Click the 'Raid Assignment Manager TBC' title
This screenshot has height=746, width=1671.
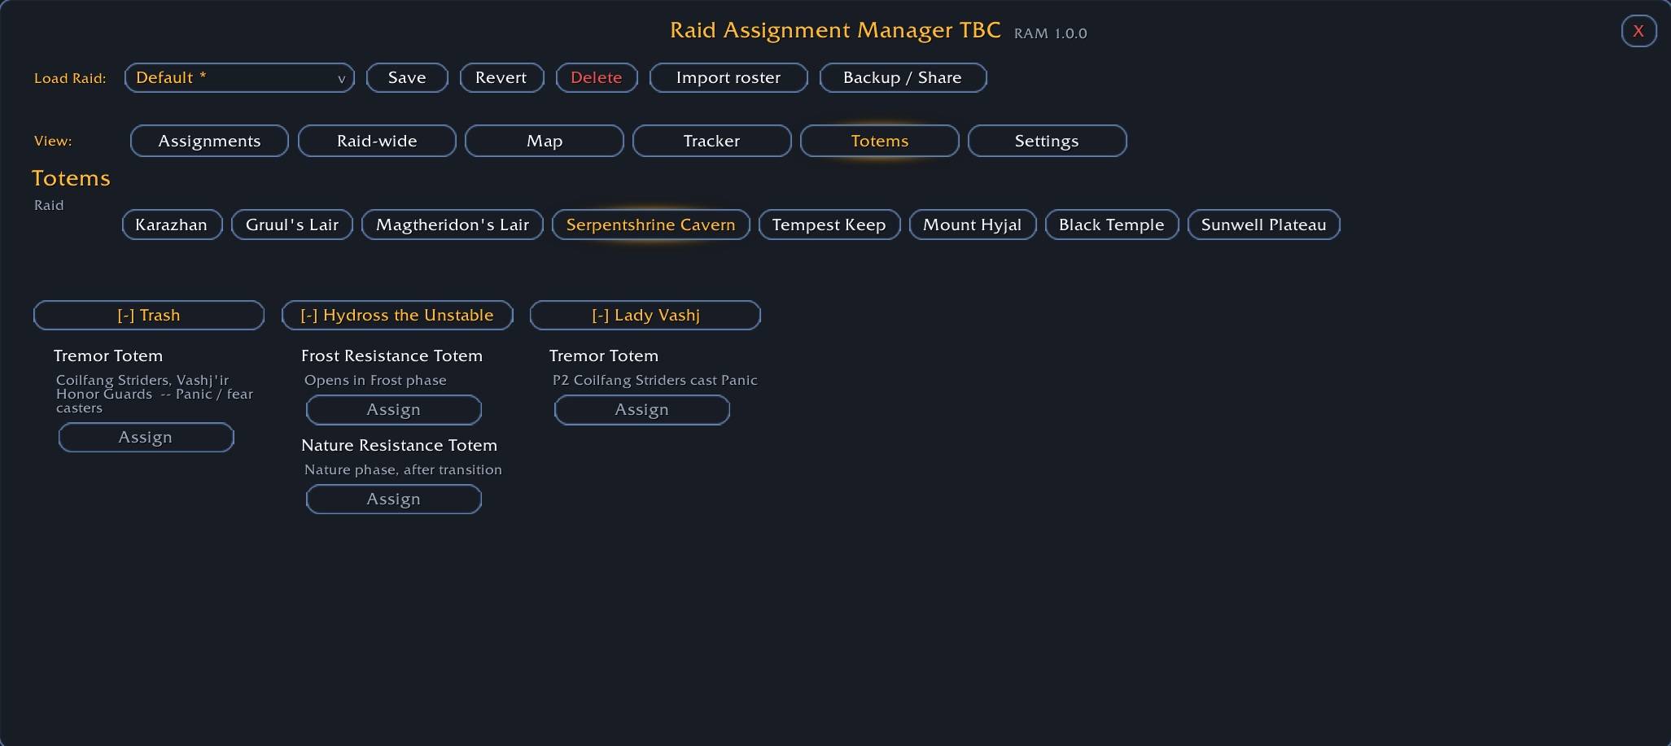[835, 30]
